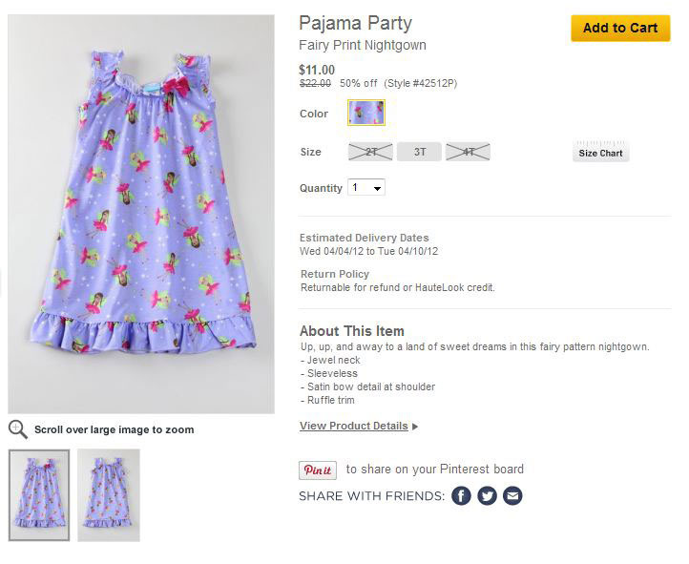Click the Twitter share icon

point(487,496)
